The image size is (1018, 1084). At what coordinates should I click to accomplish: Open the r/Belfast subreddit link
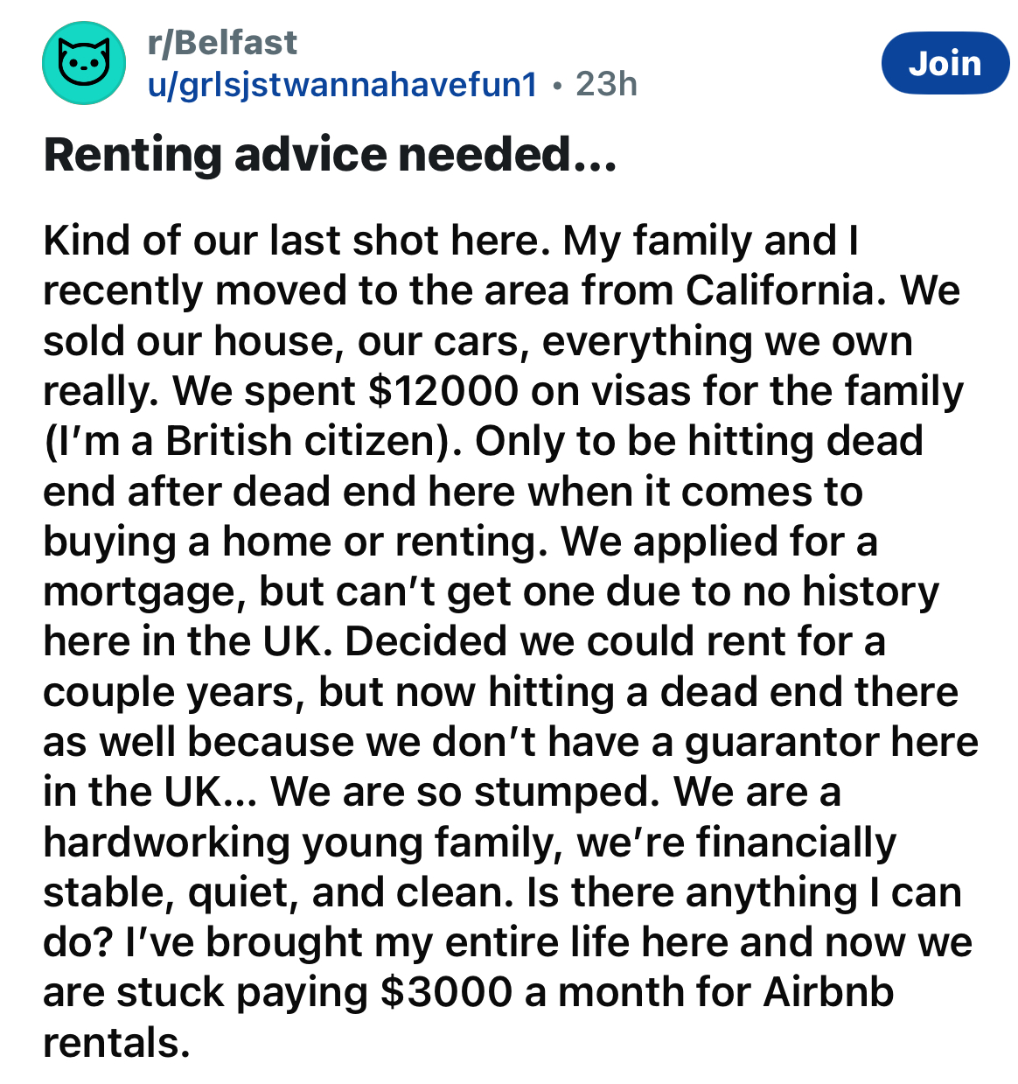[x=222, y=42]
